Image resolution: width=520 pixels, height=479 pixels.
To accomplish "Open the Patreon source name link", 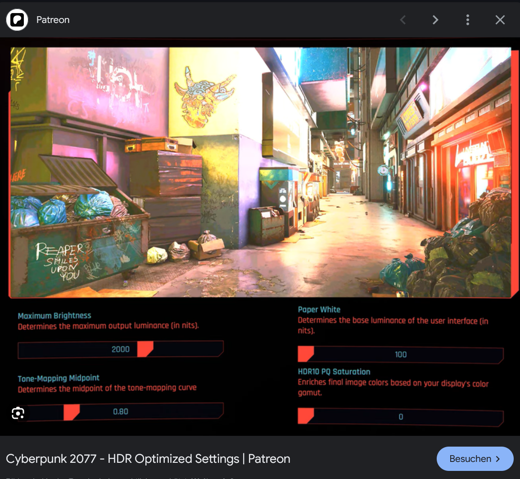I will pos(53,20).
